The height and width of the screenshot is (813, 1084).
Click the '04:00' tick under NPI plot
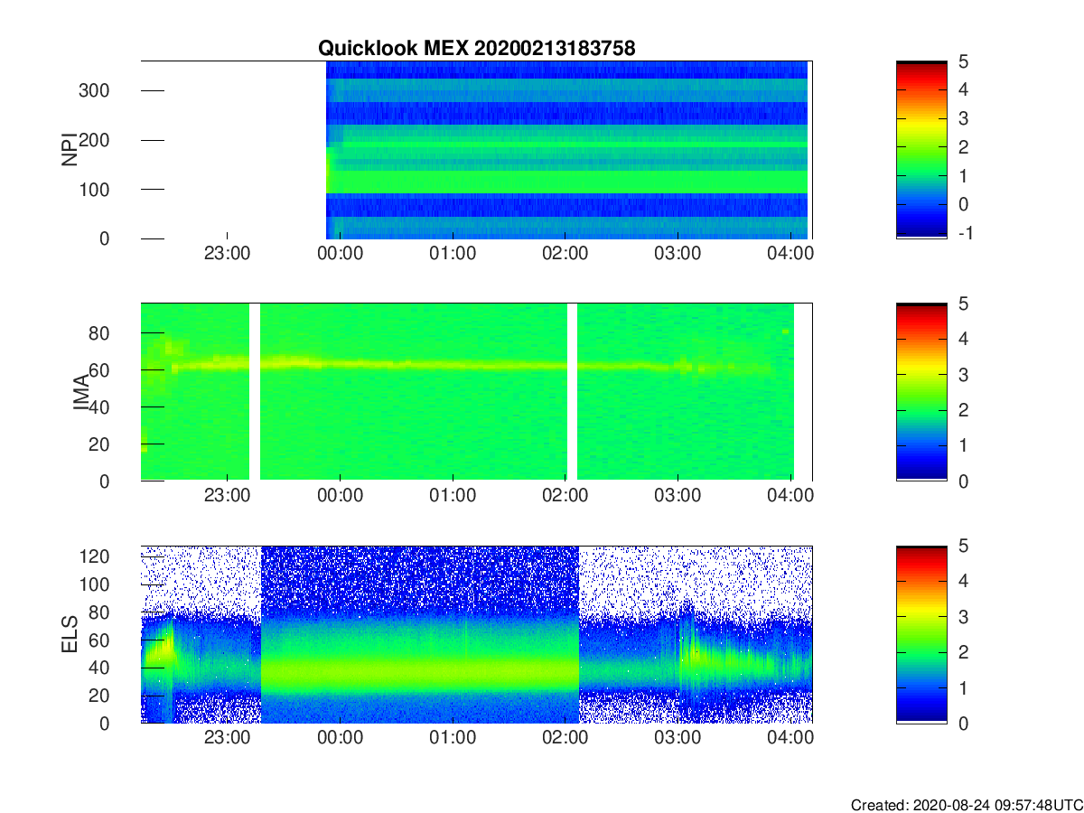tap(790, 254)
